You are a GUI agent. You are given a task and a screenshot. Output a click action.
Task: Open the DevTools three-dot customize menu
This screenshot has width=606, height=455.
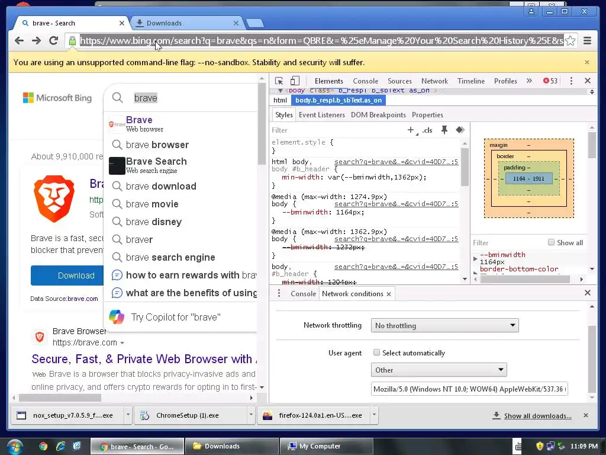571,81
